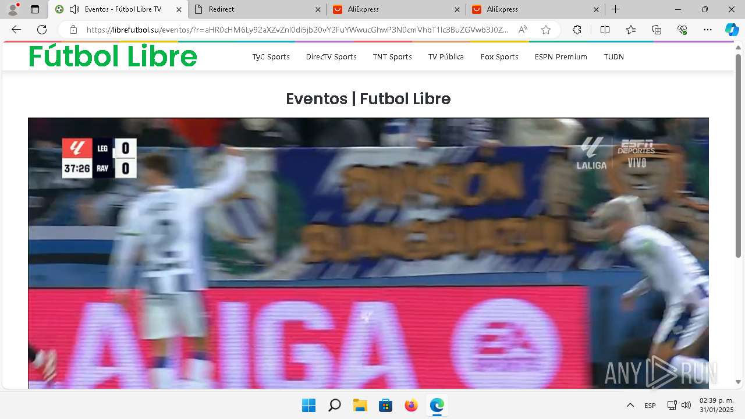Switch to the Redirect tab
745x419 pixels.
pyautogui.click(x=257, y=9)
